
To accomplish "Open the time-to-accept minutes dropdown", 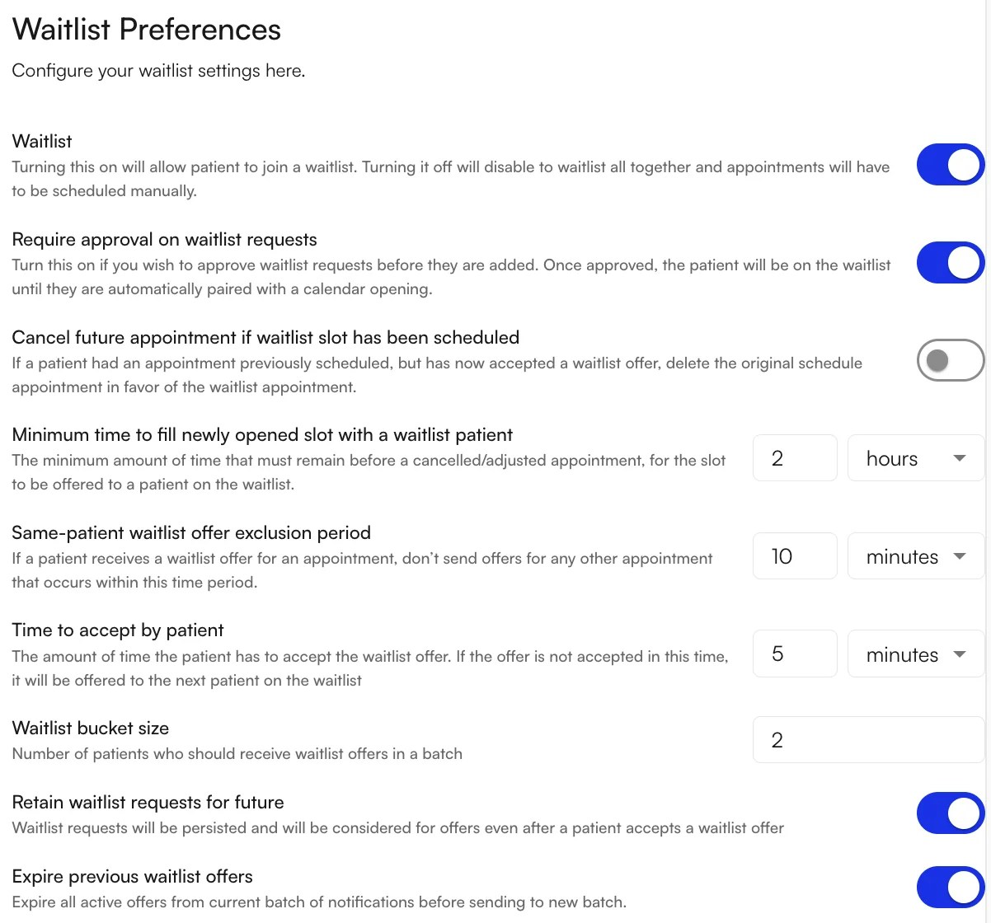I will tap(915, 654).
